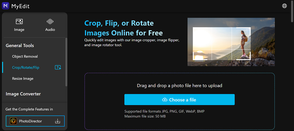The image size is (294, 131).
Task: Click the General Tools section heading
Action: (20, 46)
